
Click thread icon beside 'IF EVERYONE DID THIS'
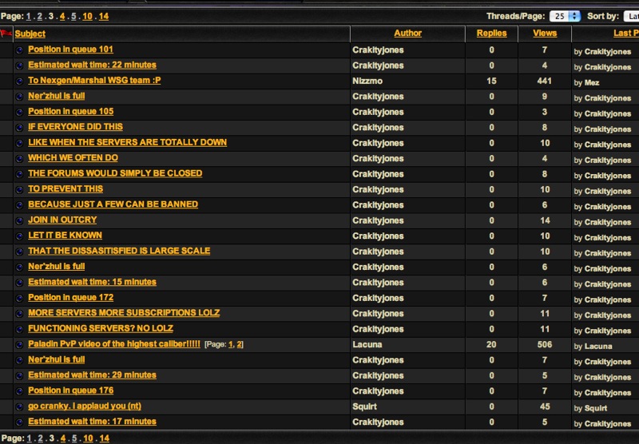coord(20,127)
